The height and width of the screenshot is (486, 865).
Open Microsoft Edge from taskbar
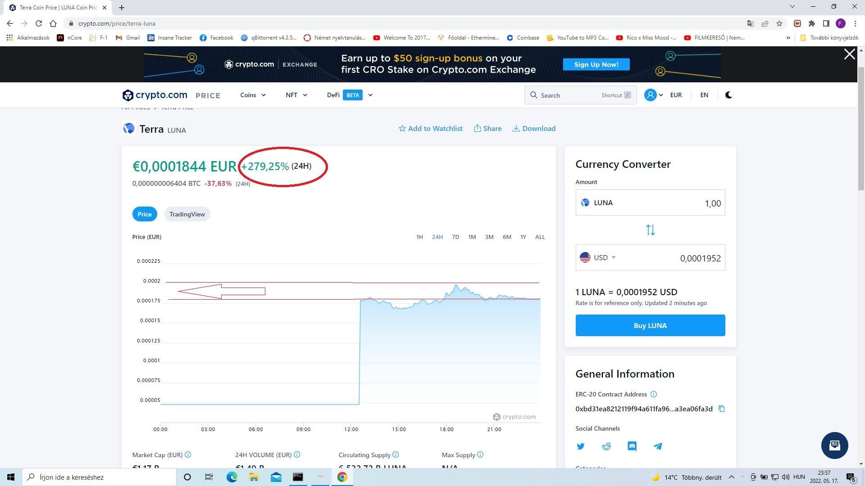232,477
